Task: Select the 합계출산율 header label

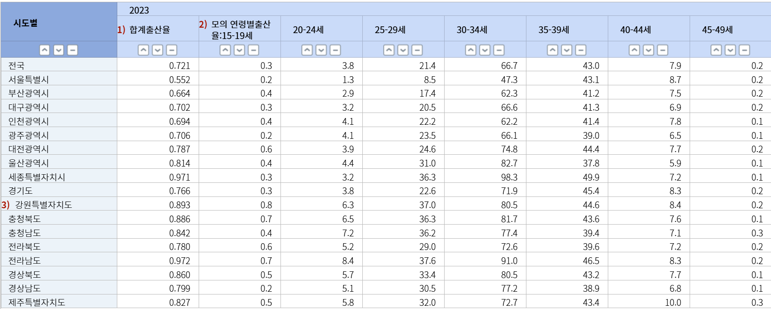Action: (x=150, y=29)
